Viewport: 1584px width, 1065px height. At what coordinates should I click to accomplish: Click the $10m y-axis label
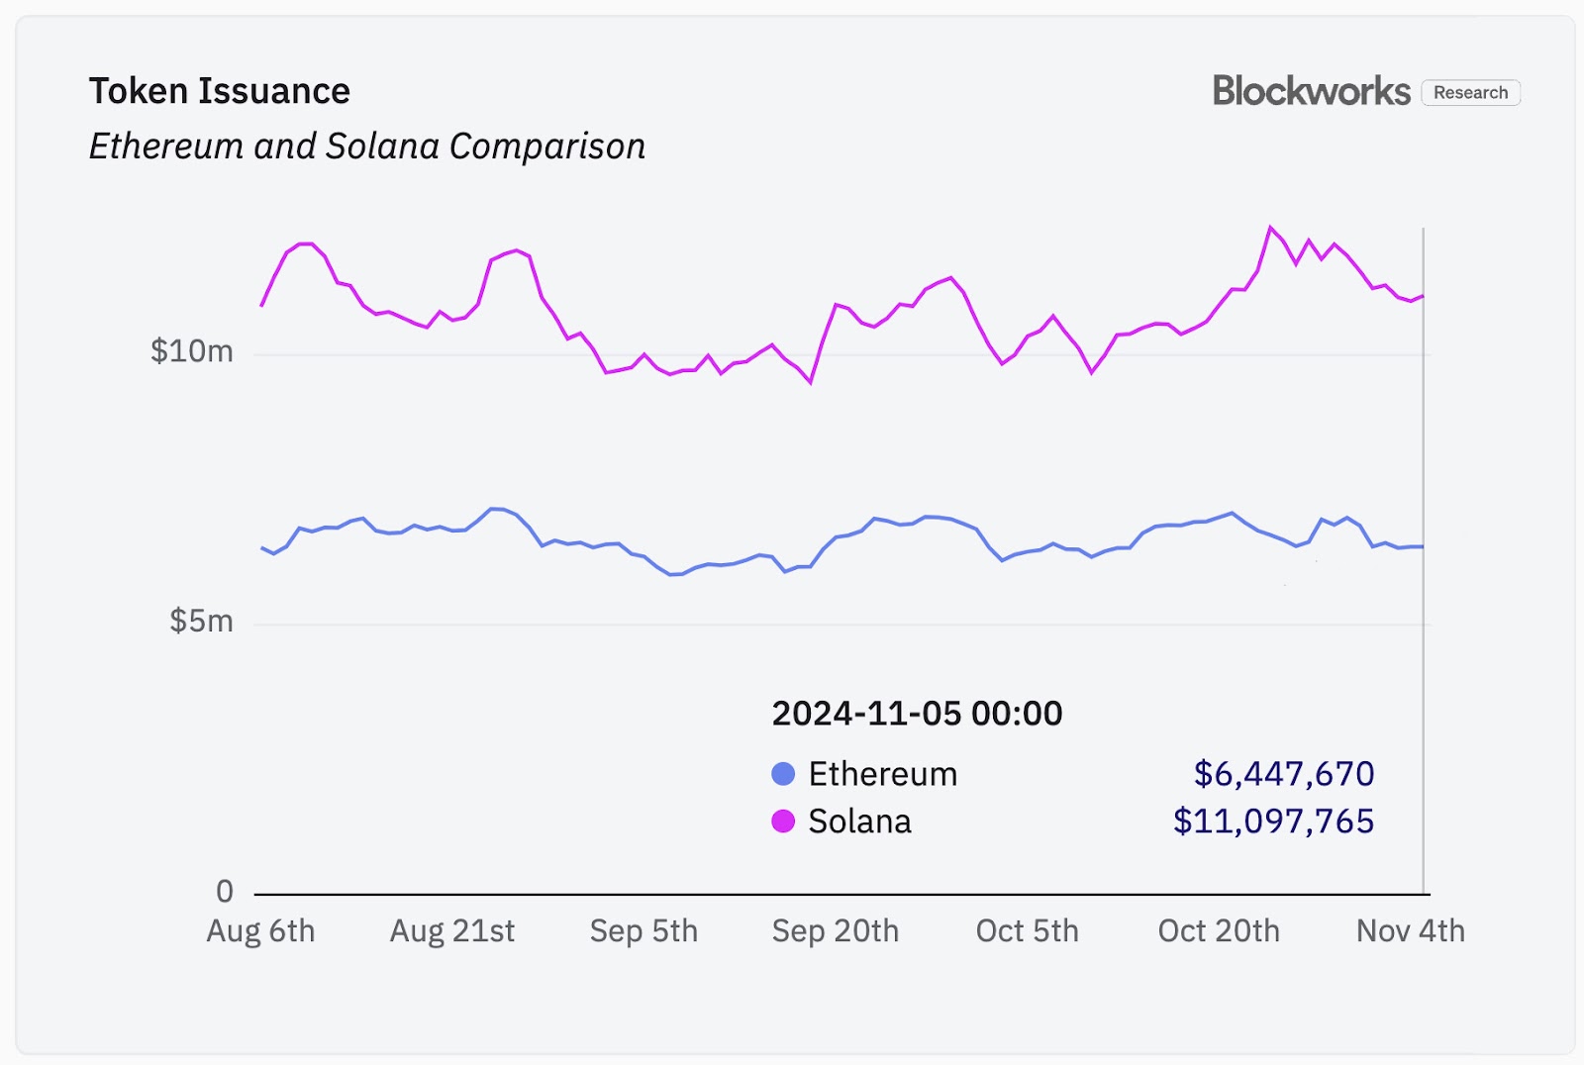192,351
